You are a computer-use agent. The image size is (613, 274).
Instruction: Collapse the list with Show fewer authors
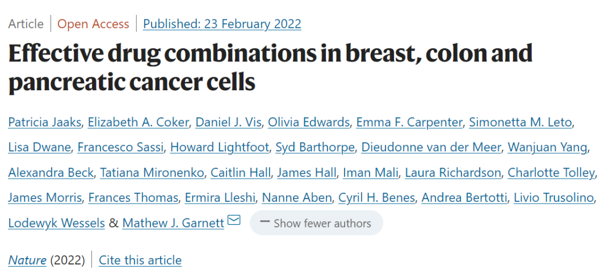coord(316,223)
